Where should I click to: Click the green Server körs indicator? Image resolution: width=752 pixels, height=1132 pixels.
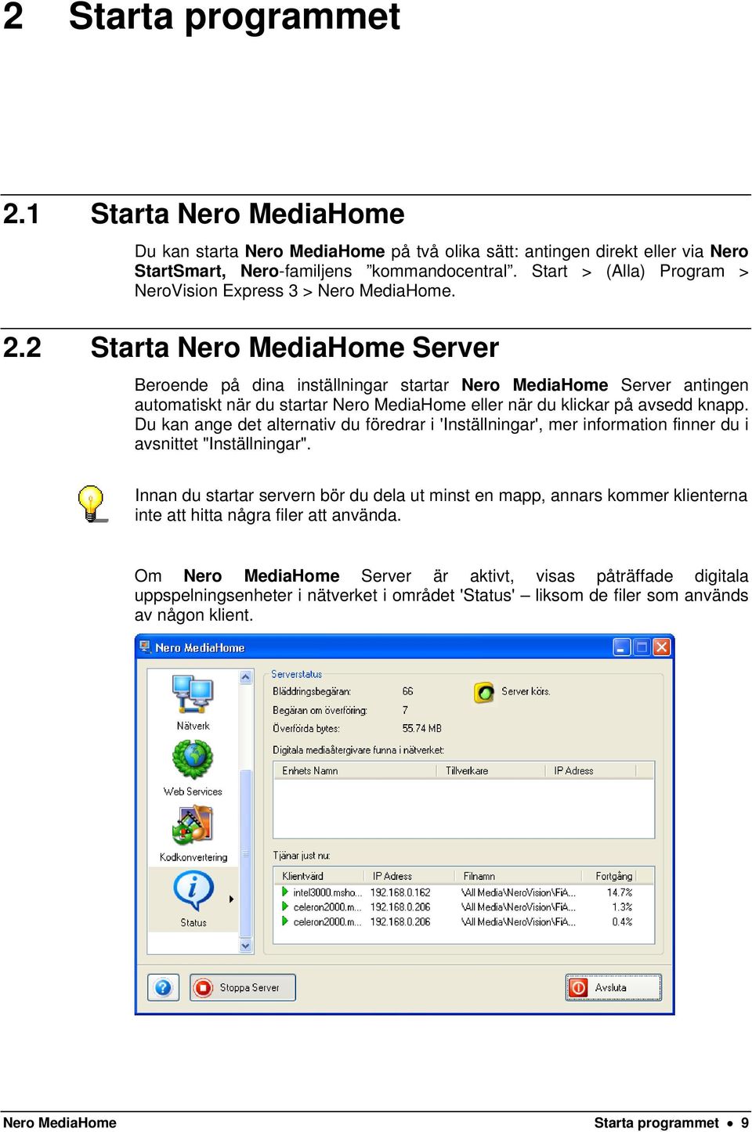coord(484,692)
